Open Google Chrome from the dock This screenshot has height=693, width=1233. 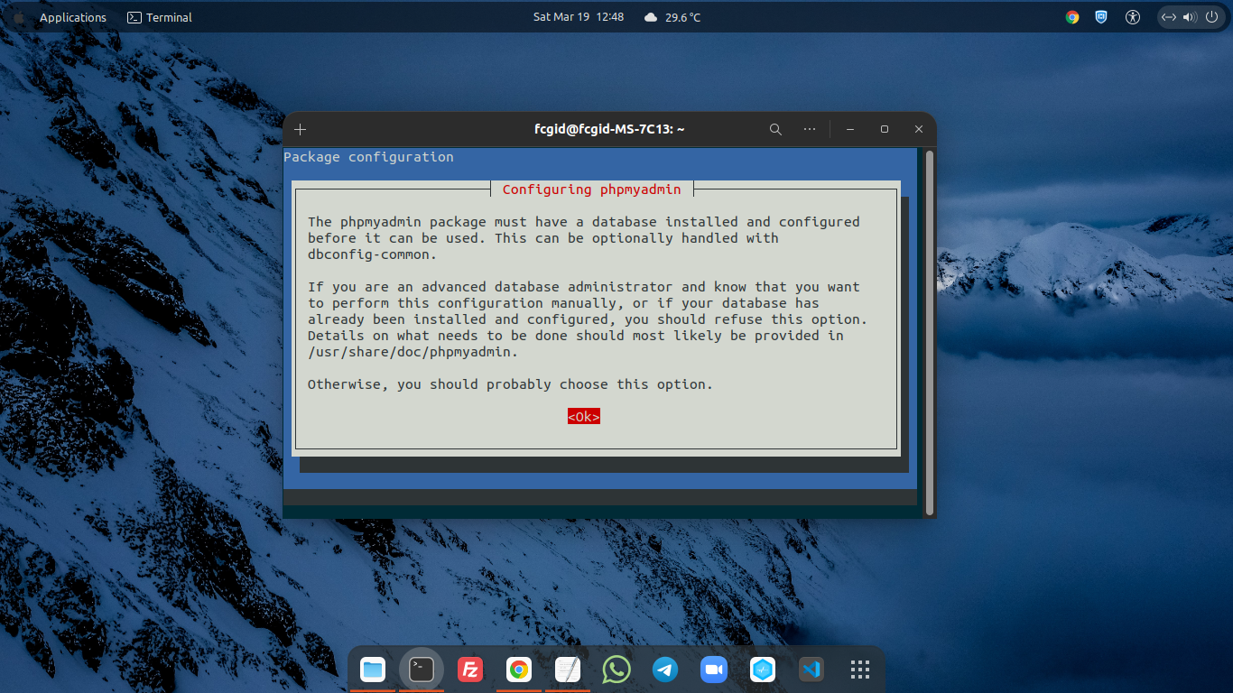point(519,670)
